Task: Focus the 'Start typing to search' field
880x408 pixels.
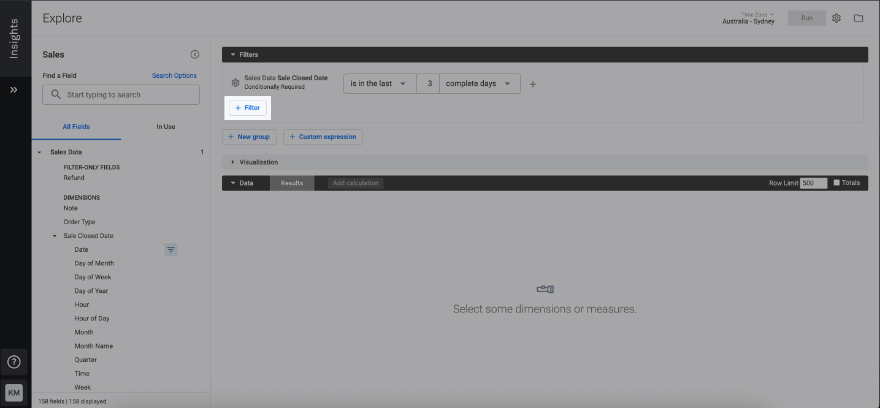Action: 121,95
